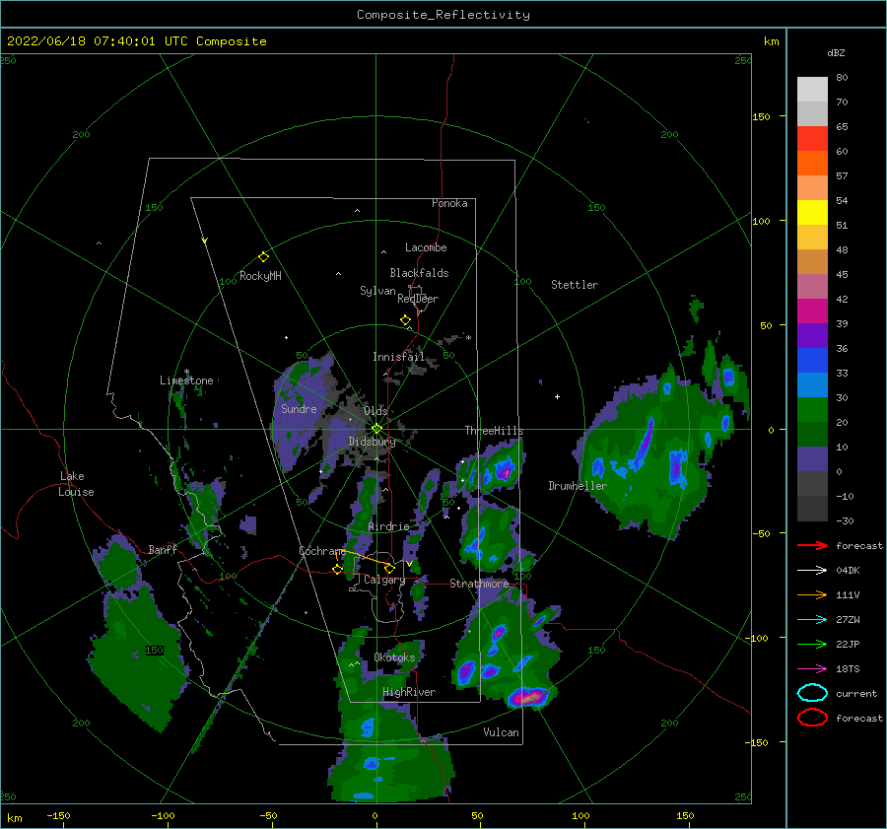Click the white 04DK arrow legend icon

[x=812, y=570]
